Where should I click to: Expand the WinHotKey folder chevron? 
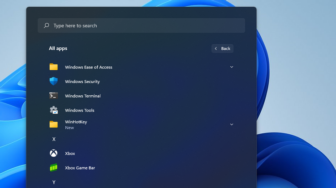pos(232,124)
